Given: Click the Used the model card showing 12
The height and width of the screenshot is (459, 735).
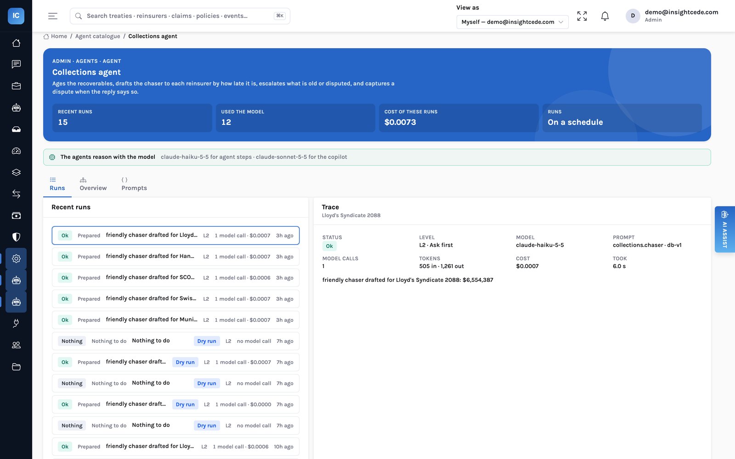Looking at the screenshot, I should (x=295, y=118).
